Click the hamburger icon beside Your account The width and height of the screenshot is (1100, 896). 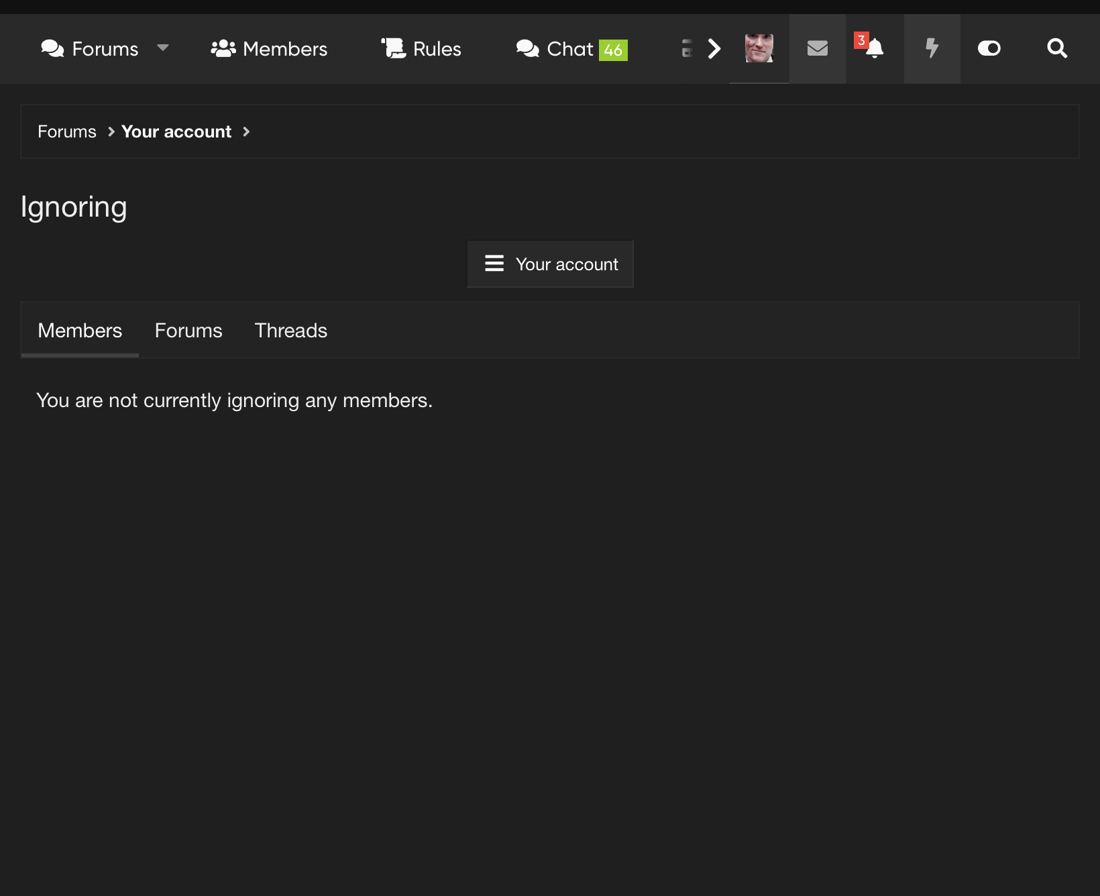pos(494,263)
